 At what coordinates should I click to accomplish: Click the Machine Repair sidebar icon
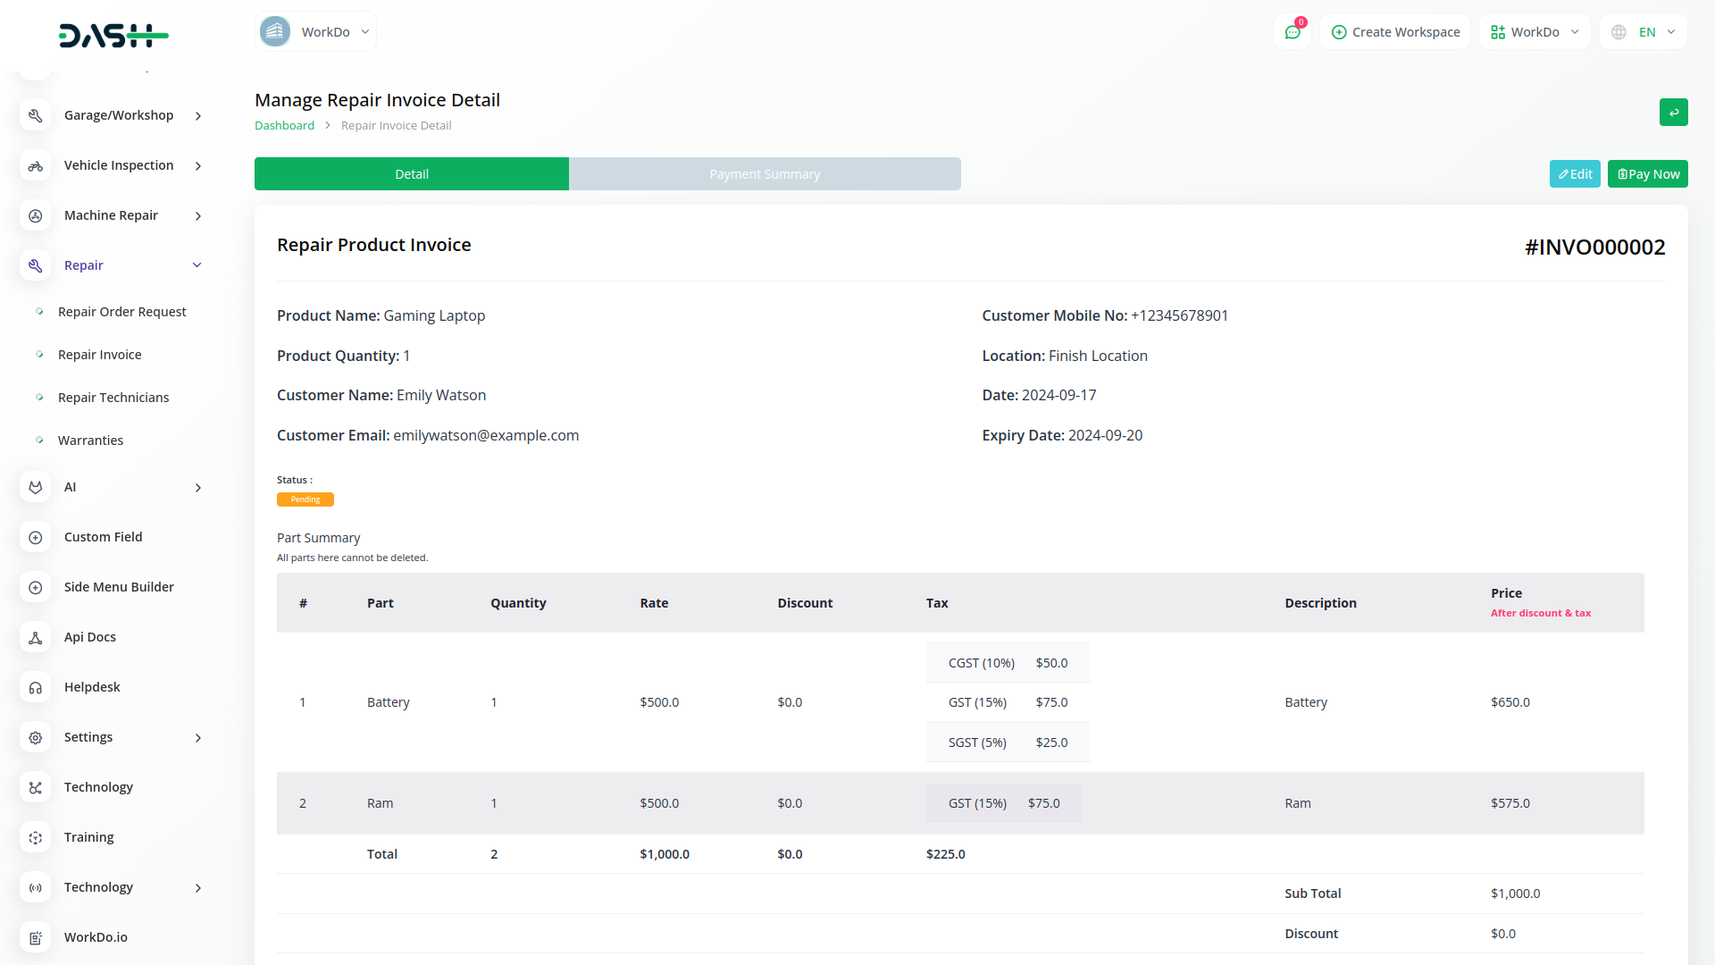tap(36, 215)
